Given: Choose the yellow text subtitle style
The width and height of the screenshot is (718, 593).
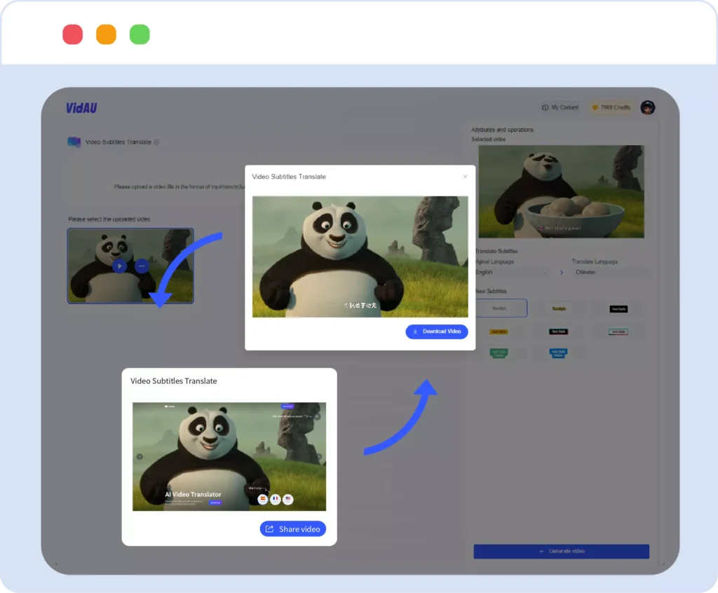Looking at the screenshot, I should (559, 308).
